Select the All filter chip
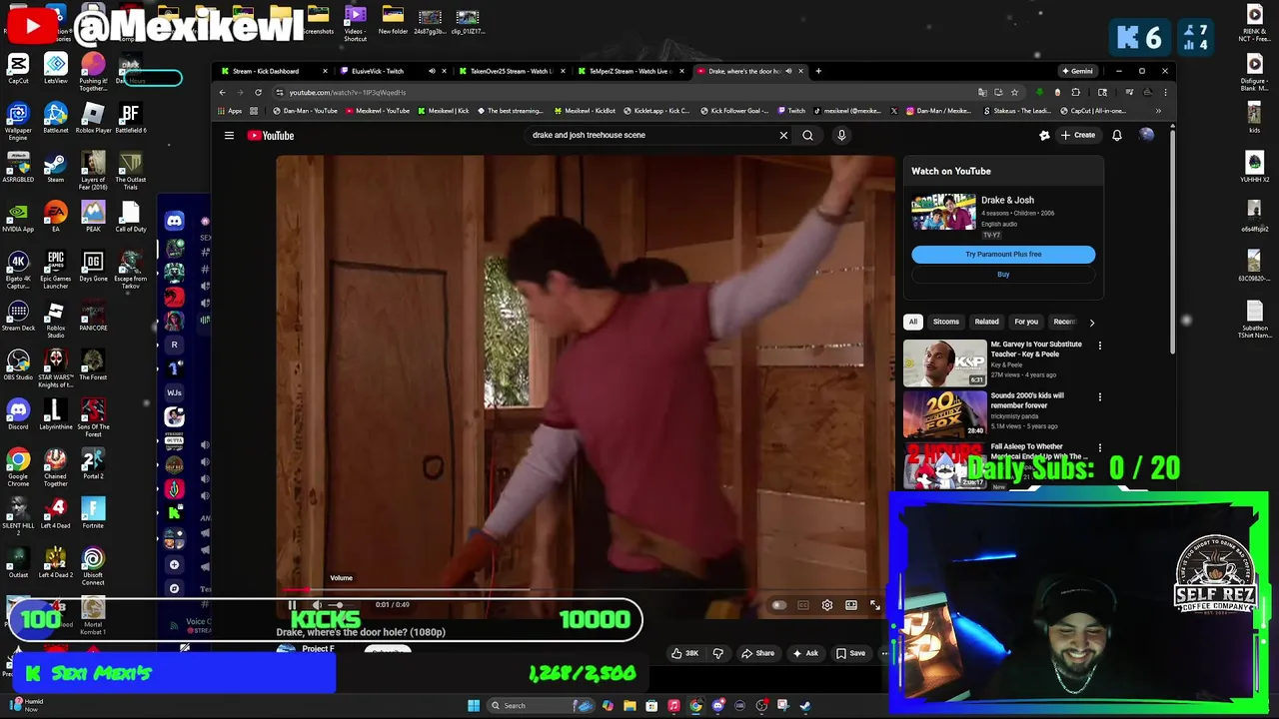1279x719 pixels. 912,322
